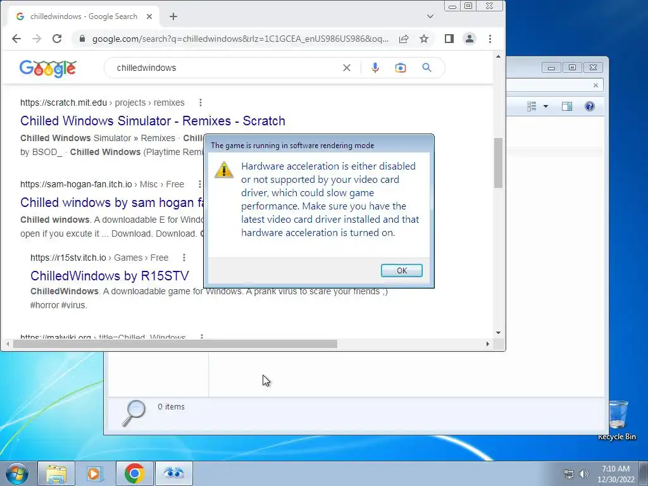
Task: Click the dialog title bar text
Action: click(x=292, y=146)
